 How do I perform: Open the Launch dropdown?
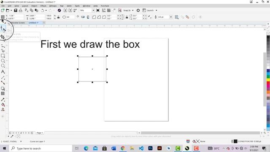coord(157,10)
